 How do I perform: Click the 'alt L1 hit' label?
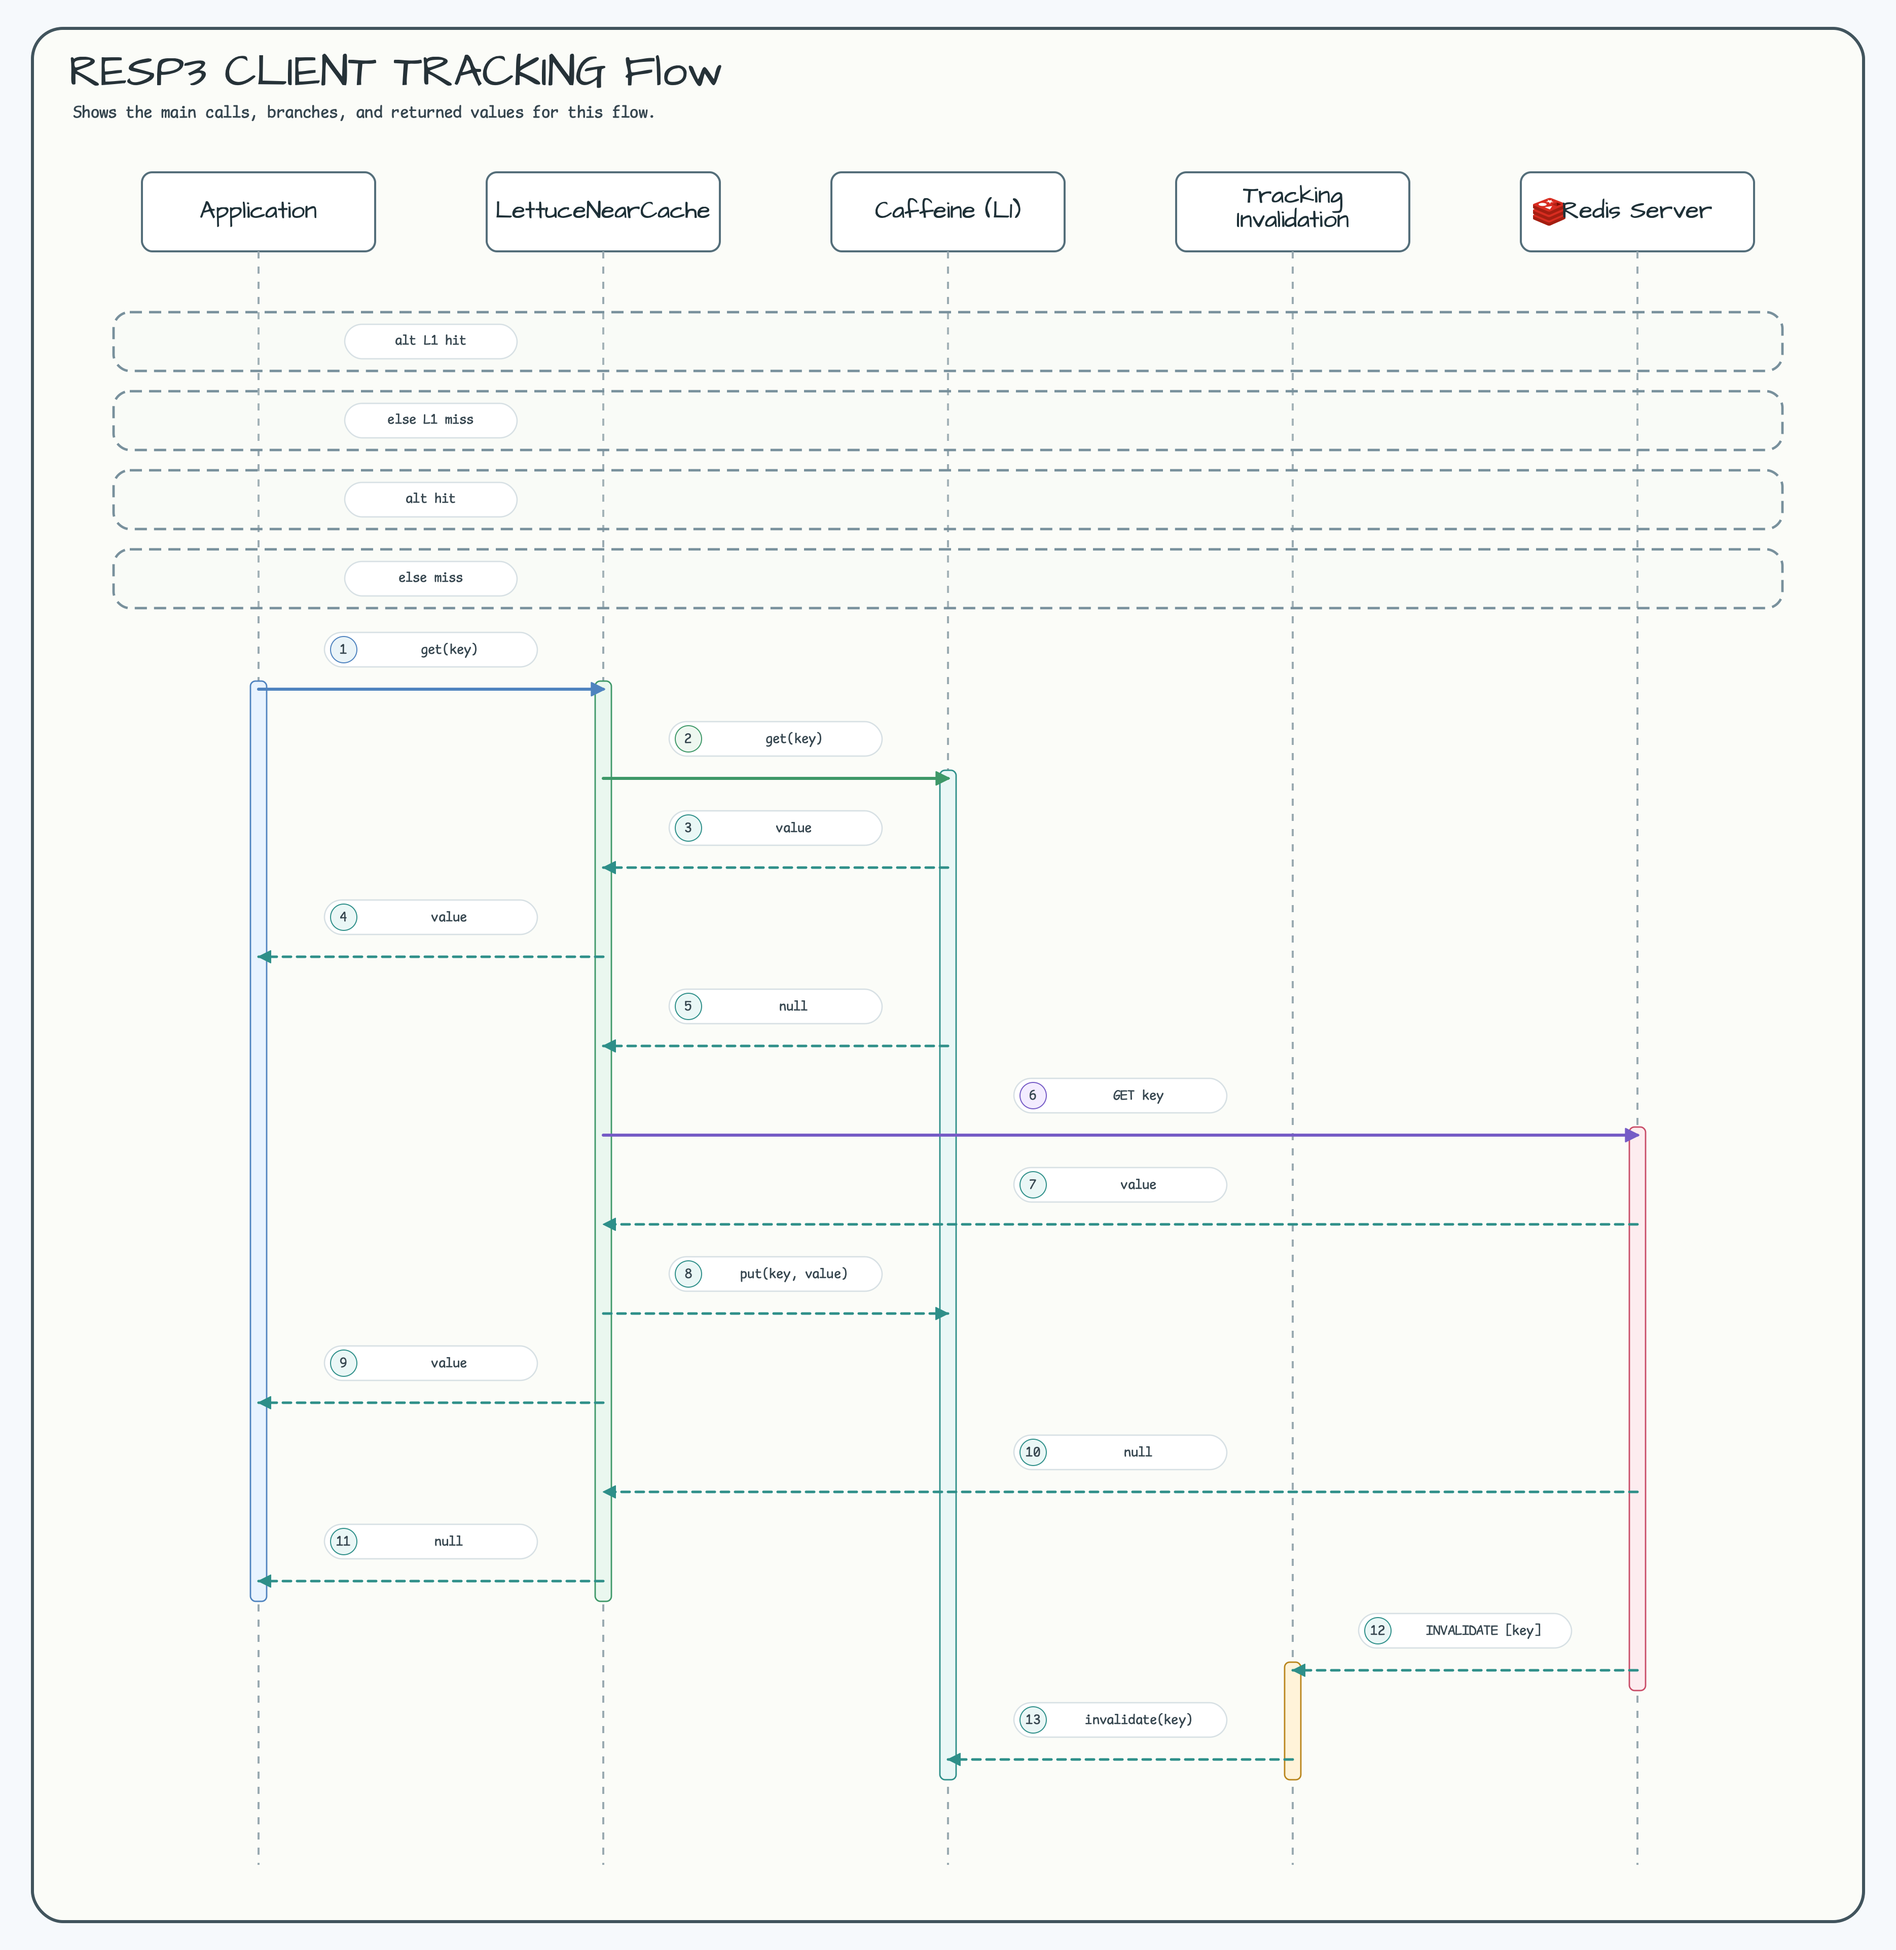(430, 341)
